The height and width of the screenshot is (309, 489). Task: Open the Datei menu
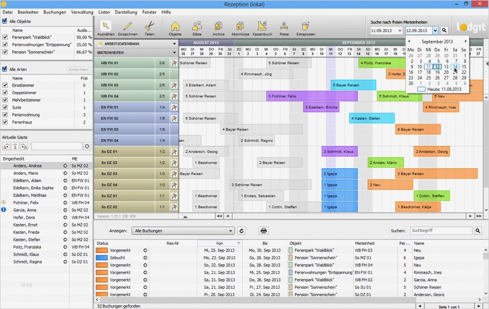coord(8,12)
